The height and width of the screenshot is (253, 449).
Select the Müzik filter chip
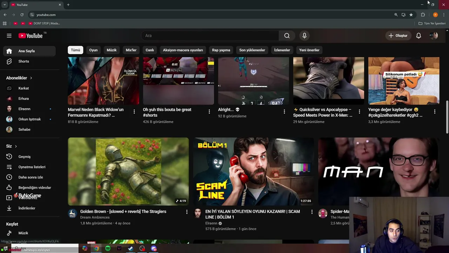click(112, 50)
